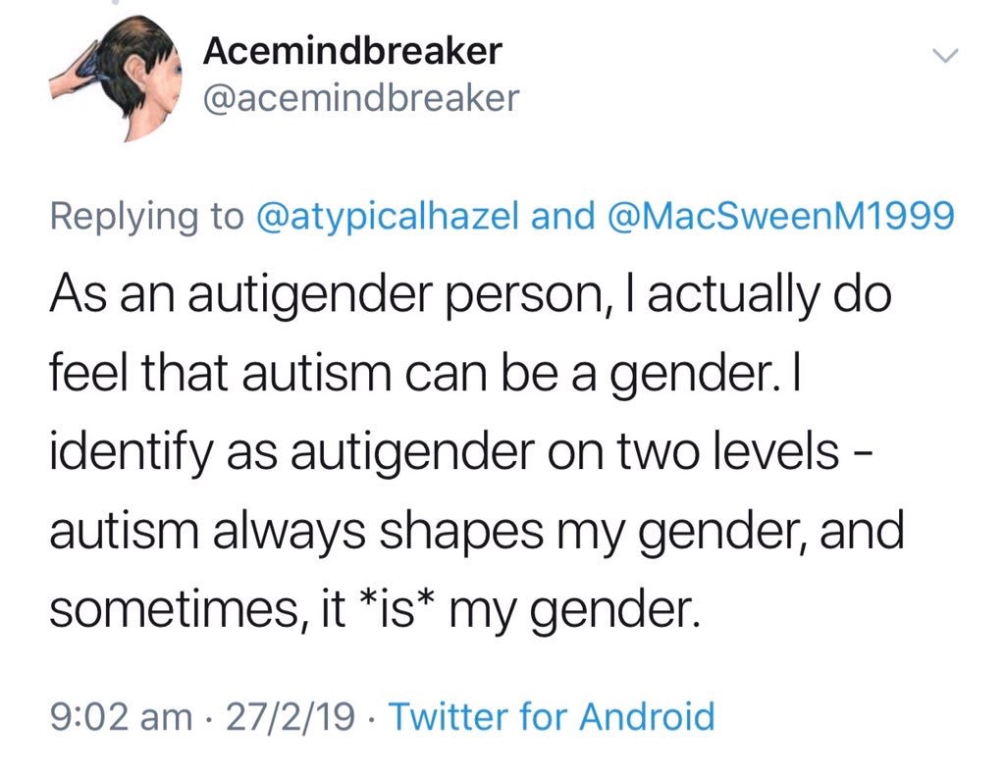Expand the tweet options chevron menu
Screen dimensions: 1005x773
[x=945, y=56]
